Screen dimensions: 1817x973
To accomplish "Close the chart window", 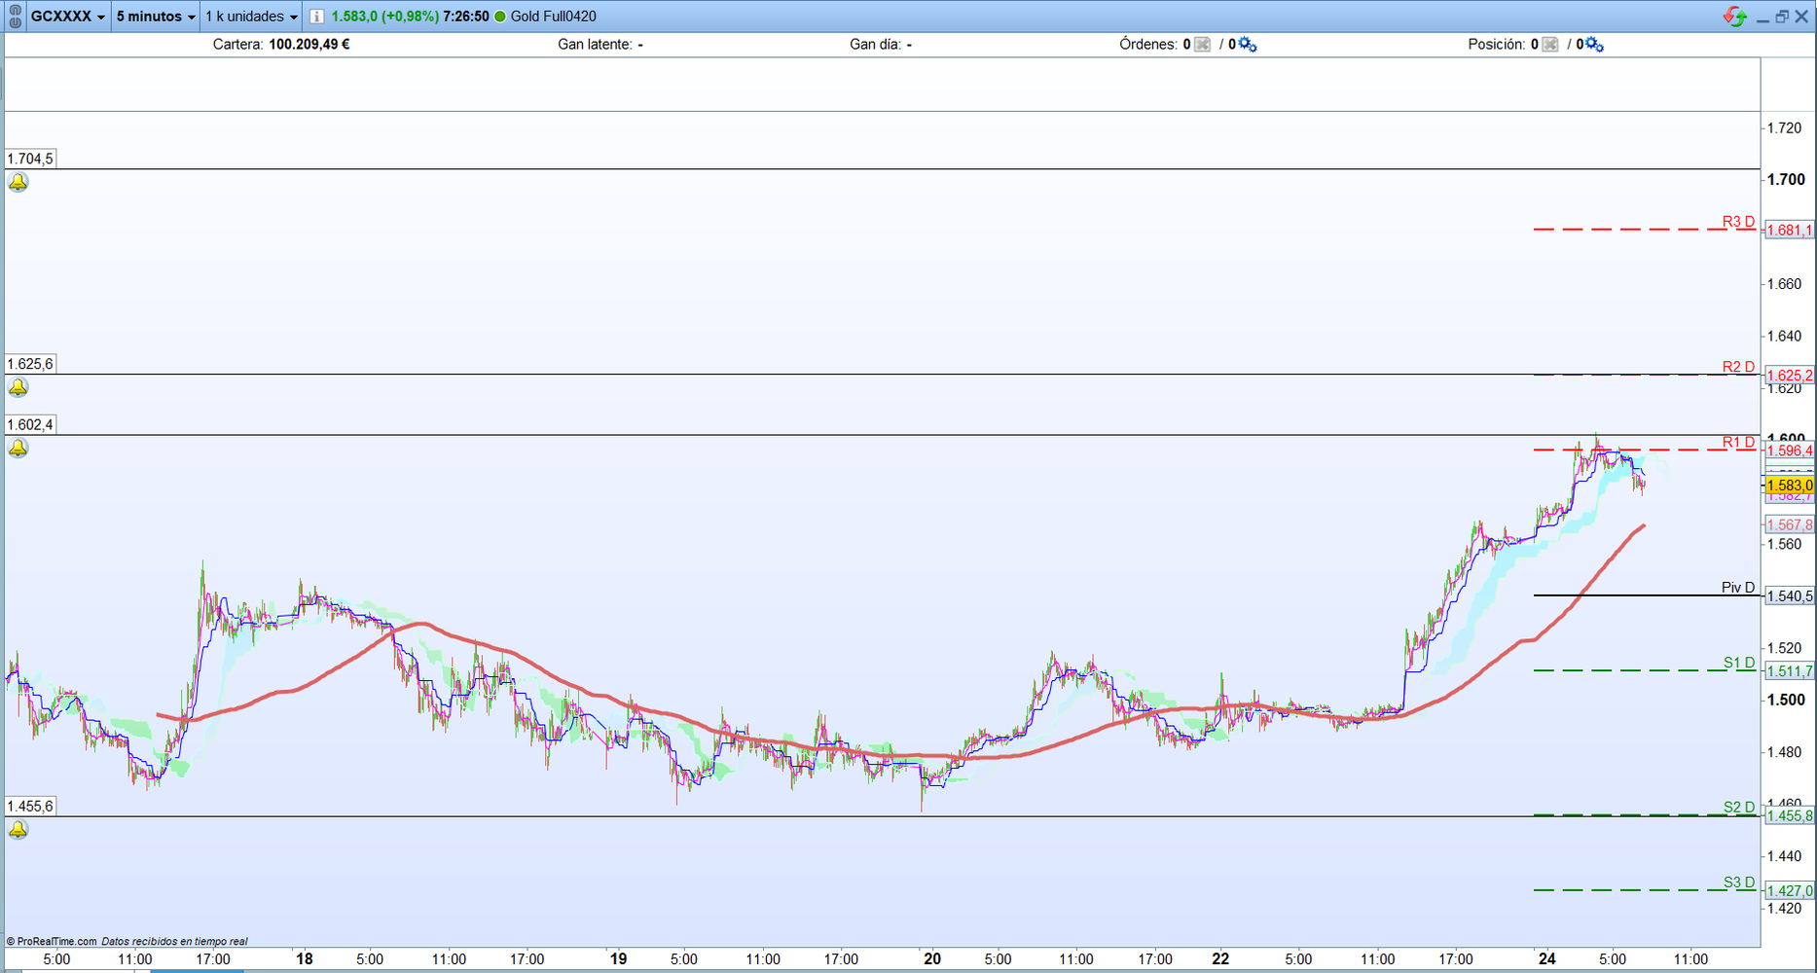I will point(1801,17).
